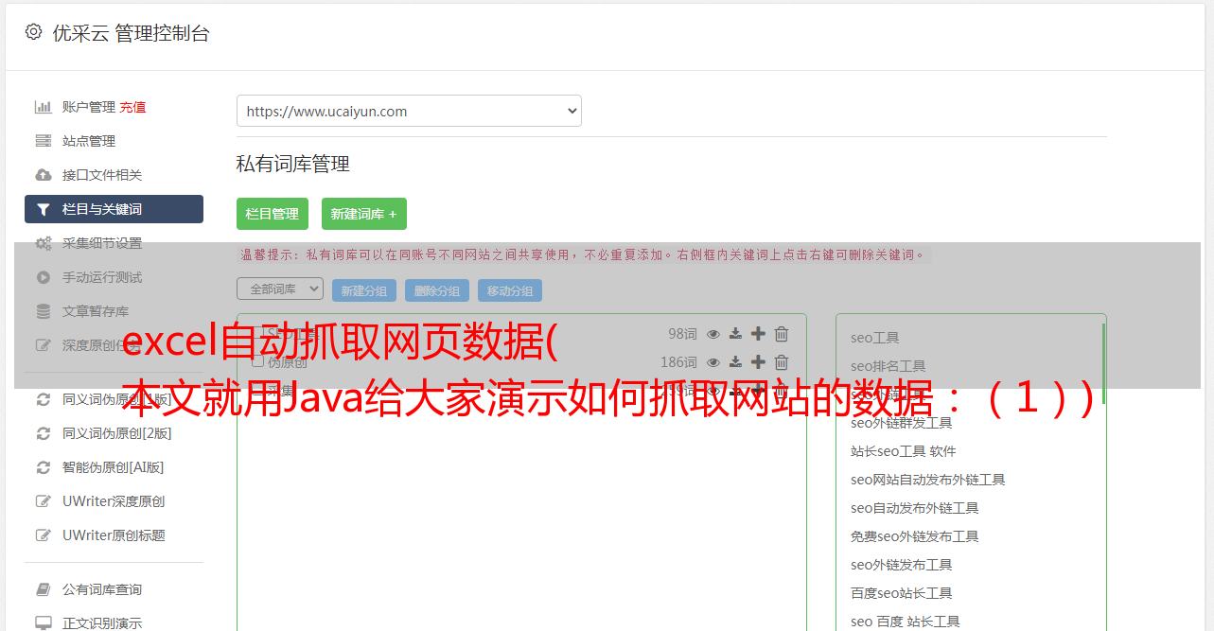Click the bar chart icon for 账户管理

[43, 107]
